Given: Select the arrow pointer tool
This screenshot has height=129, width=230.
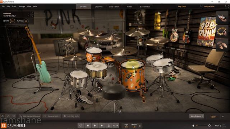Looking at the screenshot, I should pos(3,116).
